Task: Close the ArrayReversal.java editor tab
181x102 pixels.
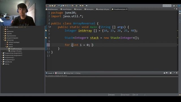Action: tap(127, 9)
